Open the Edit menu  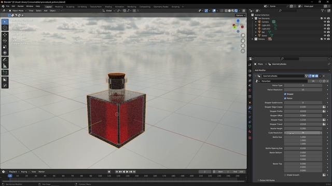coord(13,6)
